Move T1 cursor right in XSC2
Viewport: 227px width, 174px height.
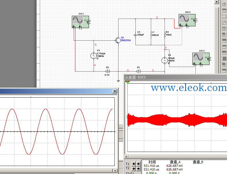click(138, 164)
